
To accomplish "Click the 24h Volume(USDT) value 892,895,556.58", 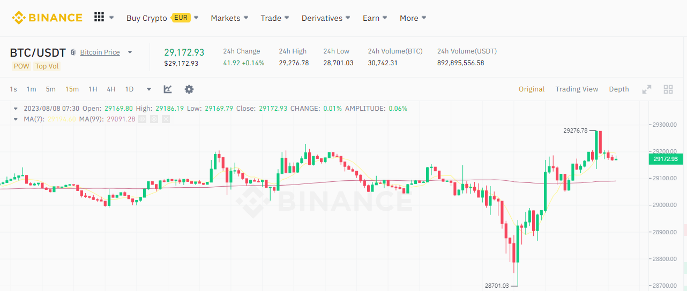I will (460, 63).
